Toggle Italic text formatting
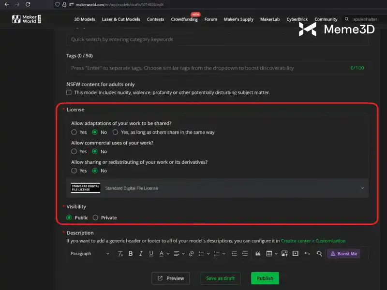Screen dimensions: 387x290 [141, 253]
